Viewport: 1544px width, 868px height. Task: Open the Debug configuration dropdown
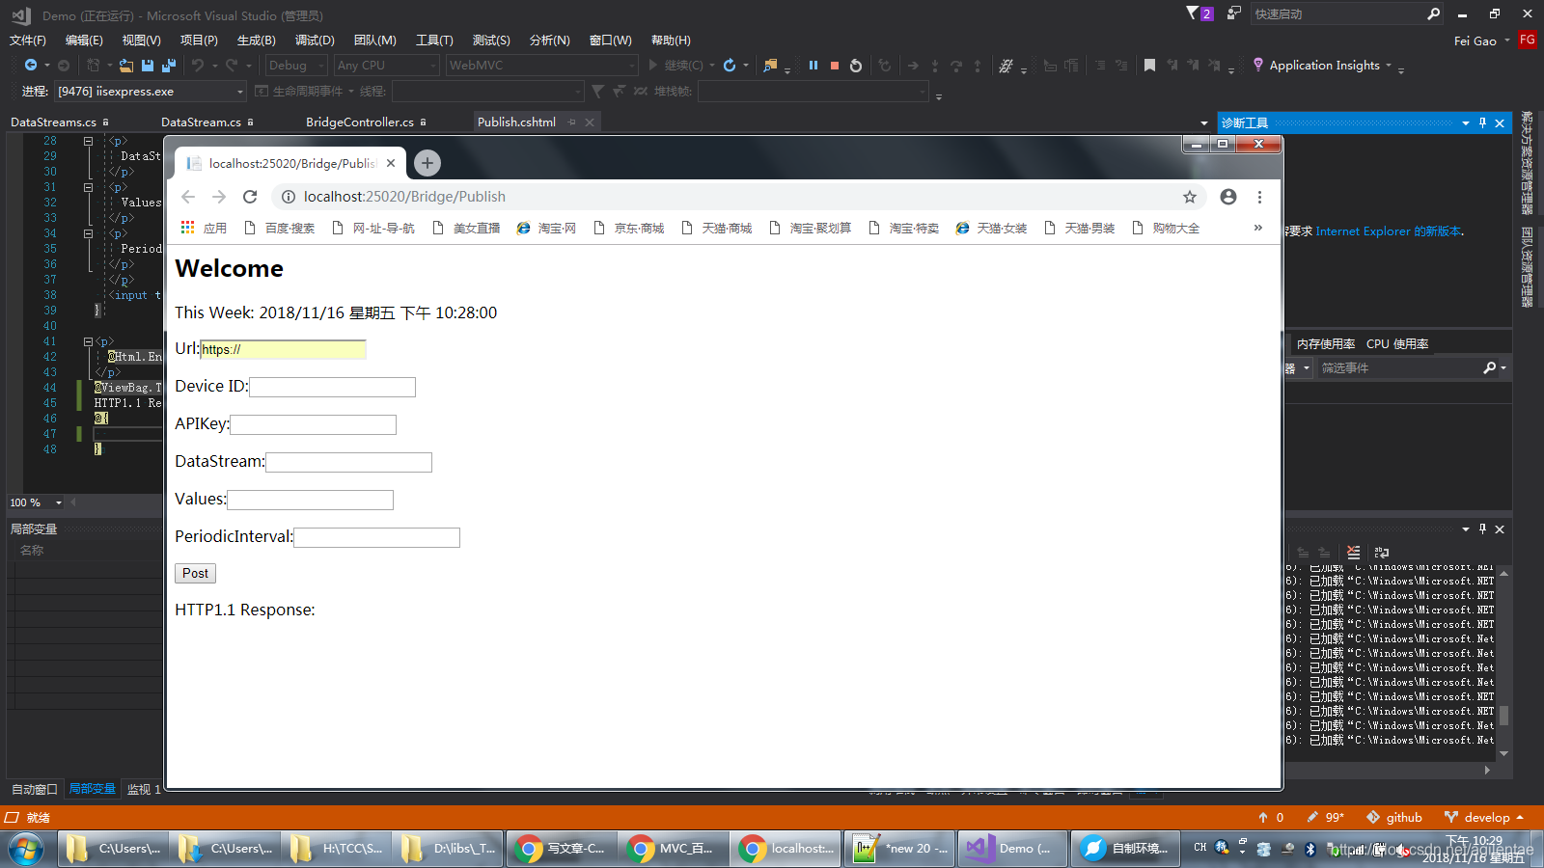tap(296, 65)
